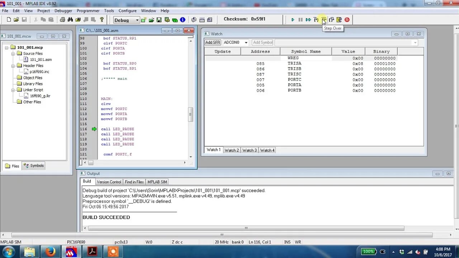The image size is (459, 258).
Task: Open the Project menu
Action: pyautogui.click(x=44, y=11)
